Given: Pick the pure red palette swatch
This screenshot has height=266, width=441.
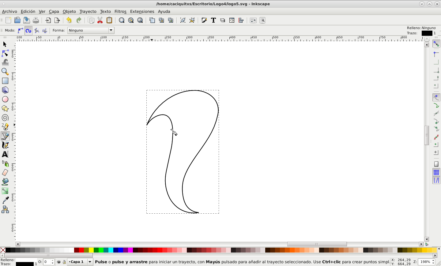Looking at the screenshot, I should coord(81,250).
